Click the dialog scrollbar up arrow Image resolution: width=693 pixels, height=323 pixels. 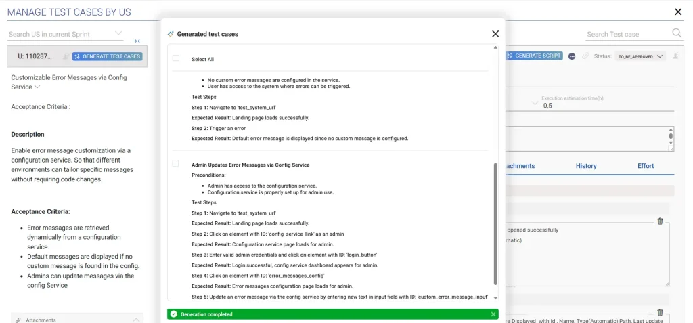point(495,47)
